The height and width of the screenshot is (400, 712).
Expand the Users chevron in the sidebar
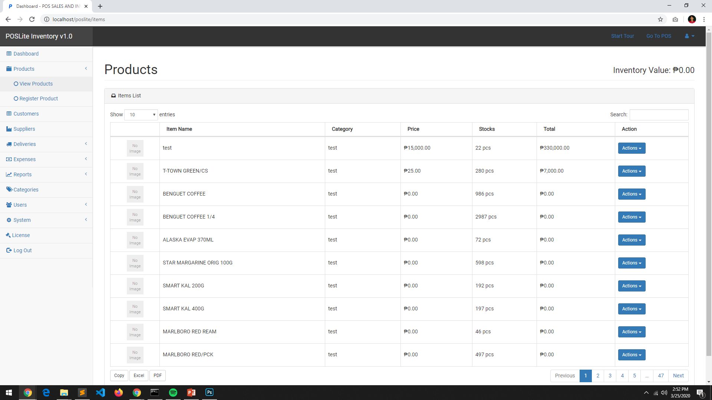click(x=86, y=204)
